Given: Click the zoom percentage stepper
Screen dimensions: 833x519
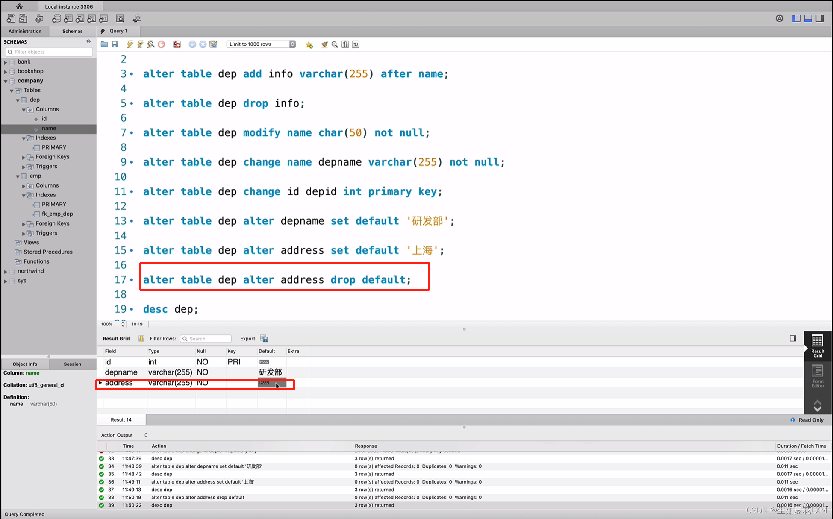Looking at the screenshot, I should [x=123, y=324].
